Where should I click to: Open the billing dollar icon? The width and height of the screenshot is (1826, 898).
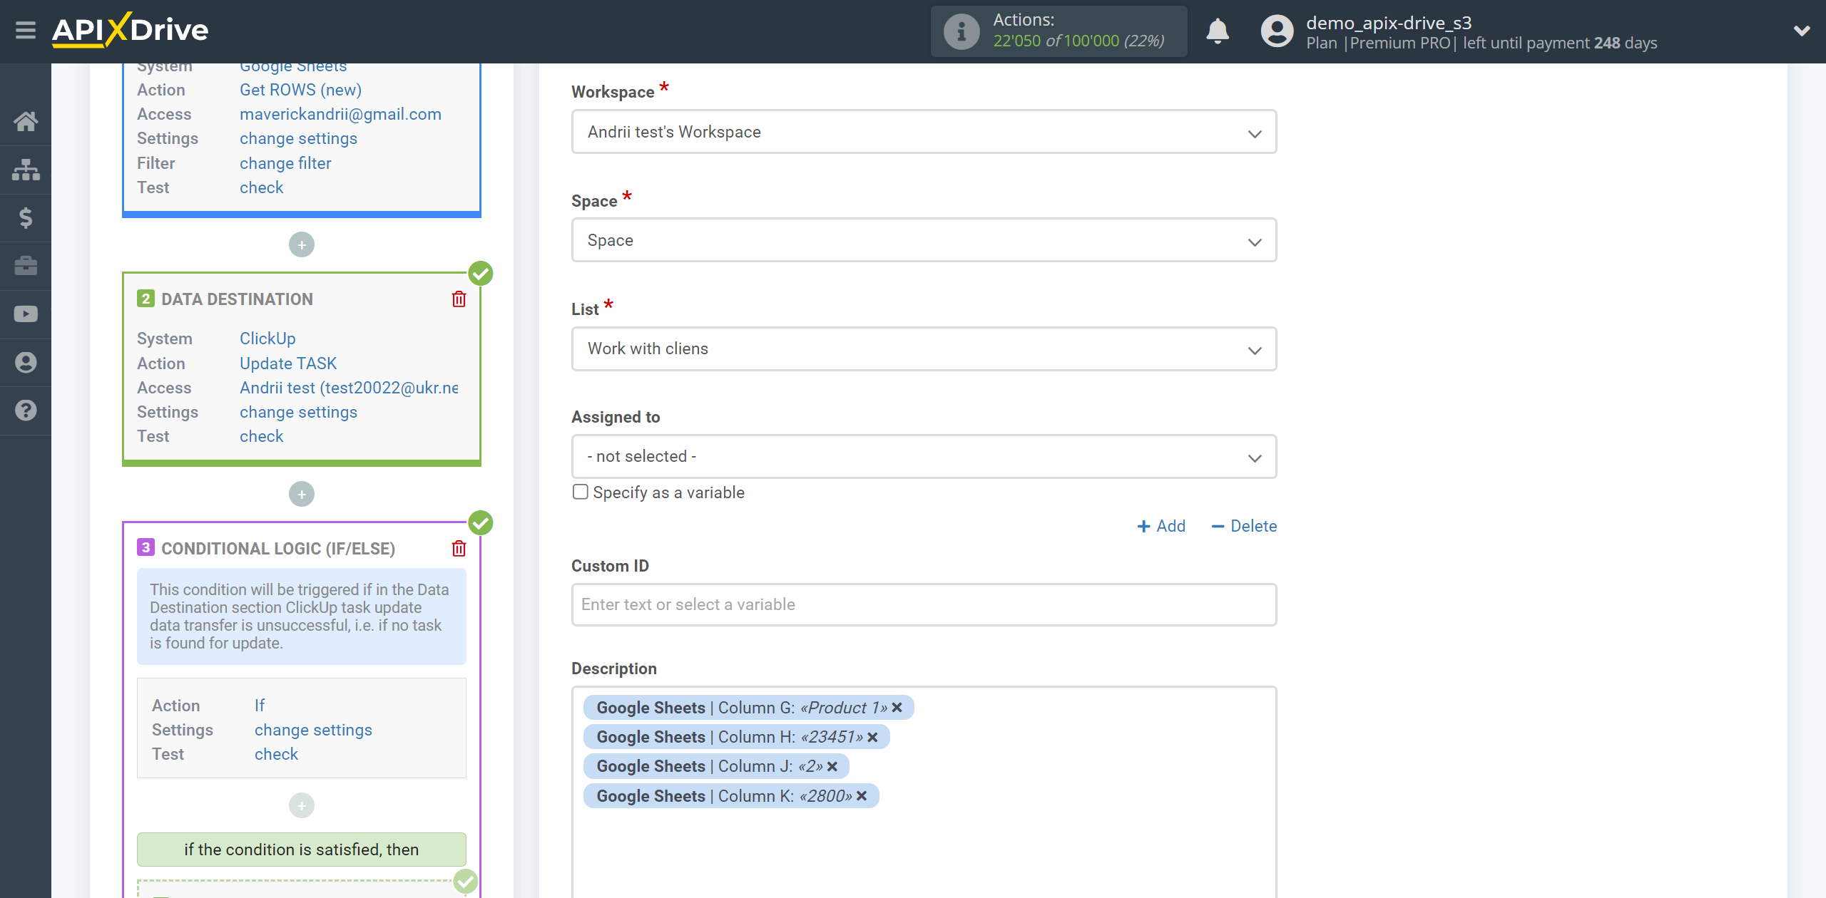[x=26, y=217]
